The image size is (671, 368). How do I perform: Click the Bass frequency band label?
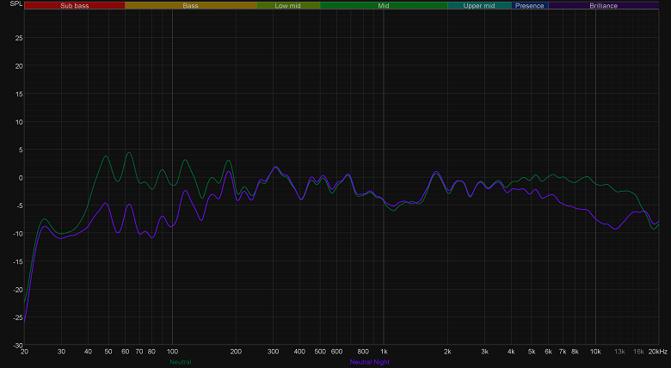(x=190, y=5)
